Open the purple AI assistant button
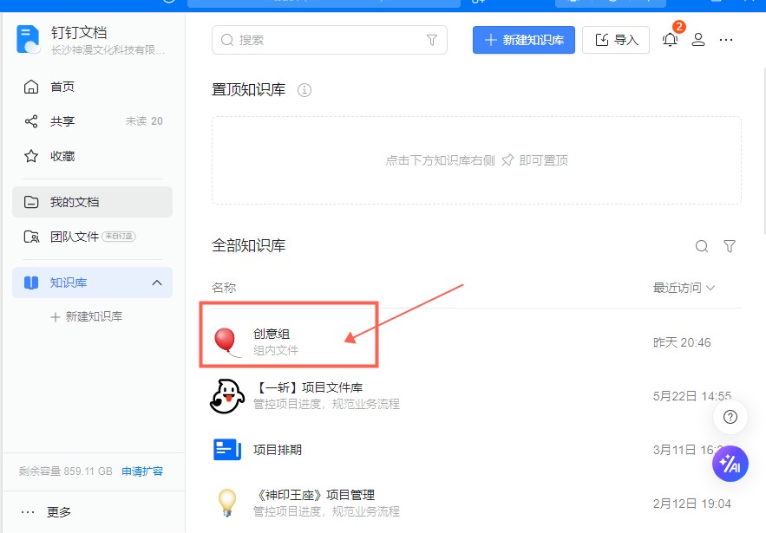The height and width of the screenshot is (533, 766). 730,464
